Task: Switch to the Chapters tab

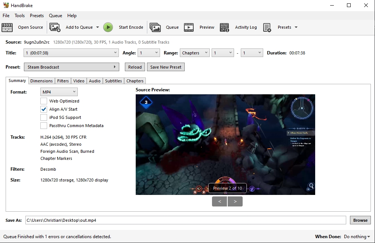Action: point(135,81)
